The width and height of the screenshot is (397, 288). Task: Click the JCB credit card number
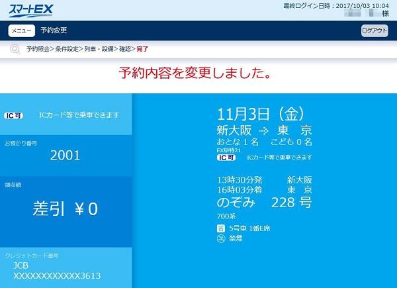[x=56, y=274]
